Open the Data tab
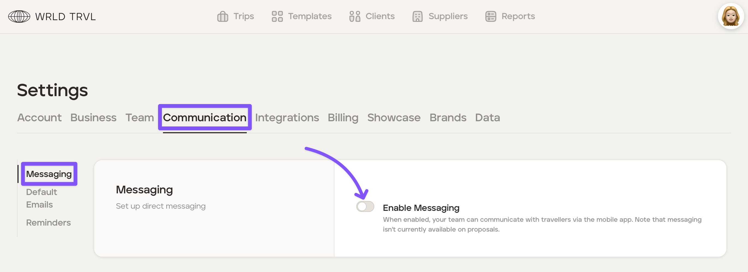 [487, 118]
